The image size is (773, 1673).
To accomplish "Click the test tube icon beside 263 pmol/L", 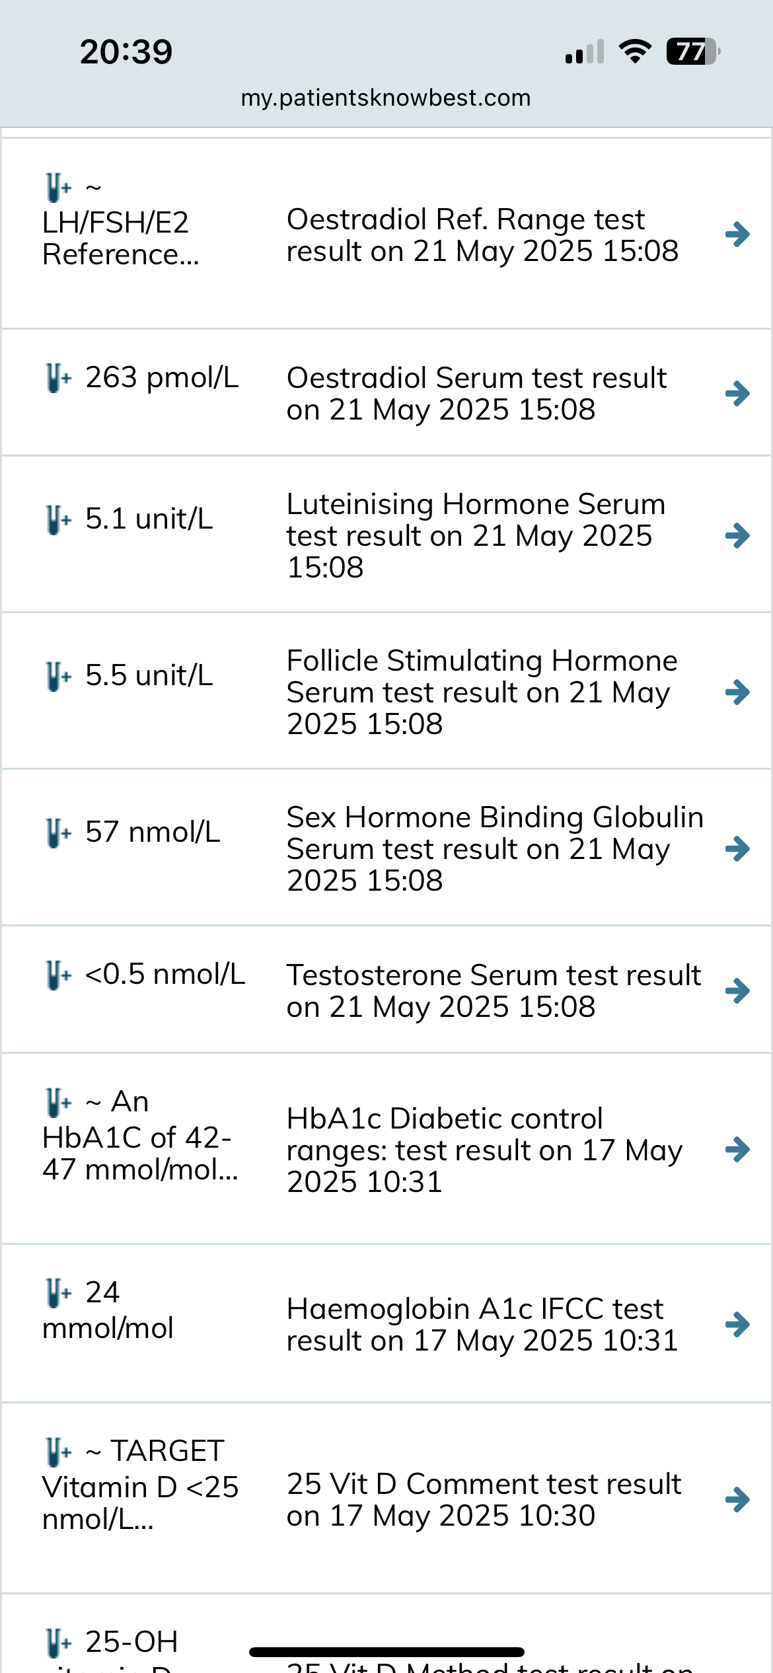I will tap(57, 378).
